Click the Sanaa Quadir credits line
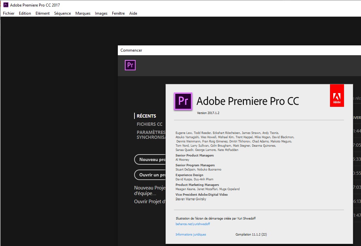 pyautogui.click(x=207, y=150)
